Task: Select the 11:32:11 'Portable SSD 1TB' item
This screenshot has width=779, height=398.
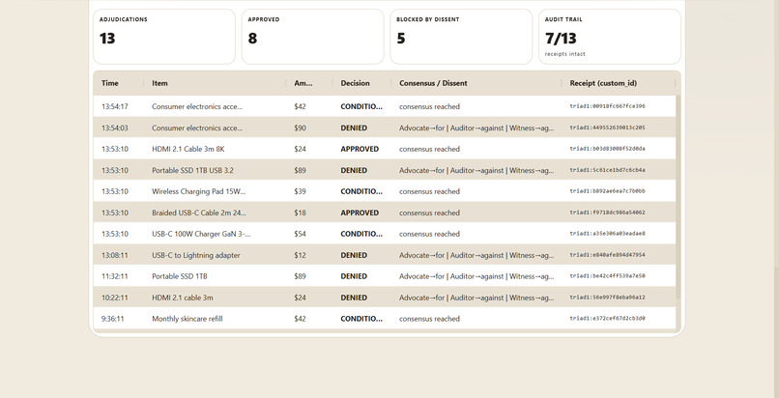Action: [x=180, y=276]
